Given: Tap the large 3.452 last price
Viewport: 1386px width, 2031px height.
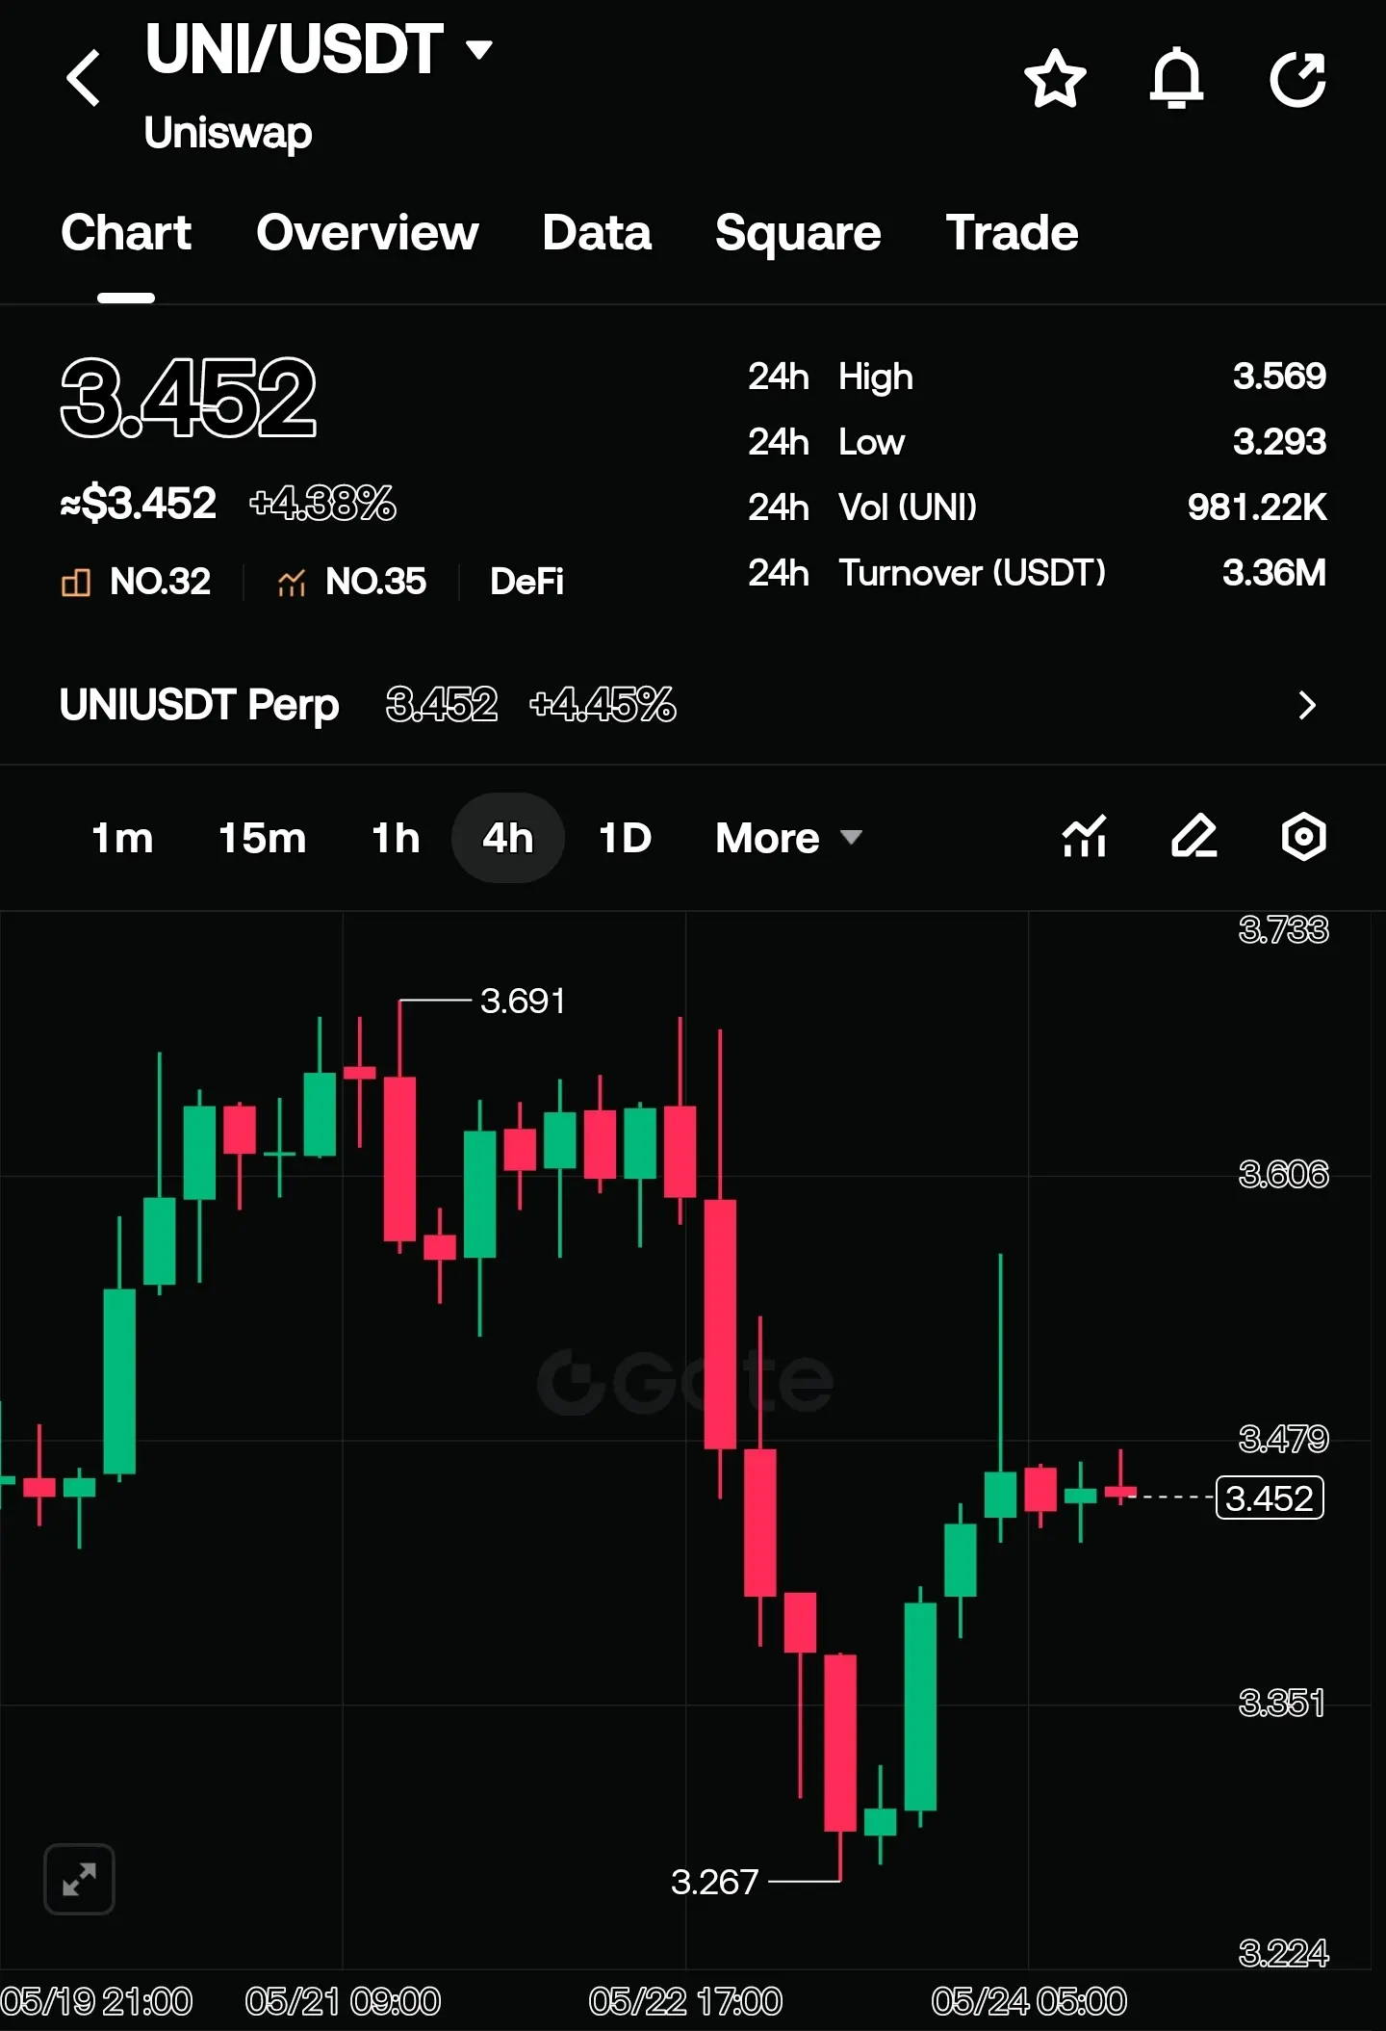Looking at the screenshot, I should tap(189, 397).
